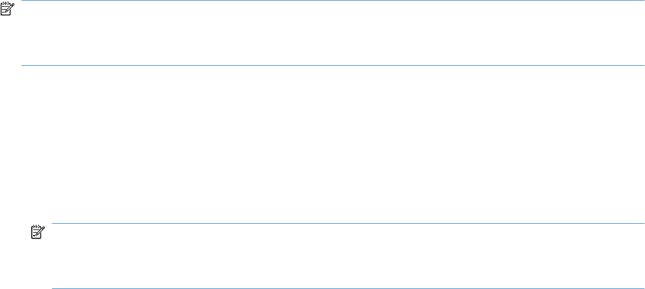Click the blue rule opening the indented note box
The height and width of the screenshot is (289, 645).
point(348,224)
